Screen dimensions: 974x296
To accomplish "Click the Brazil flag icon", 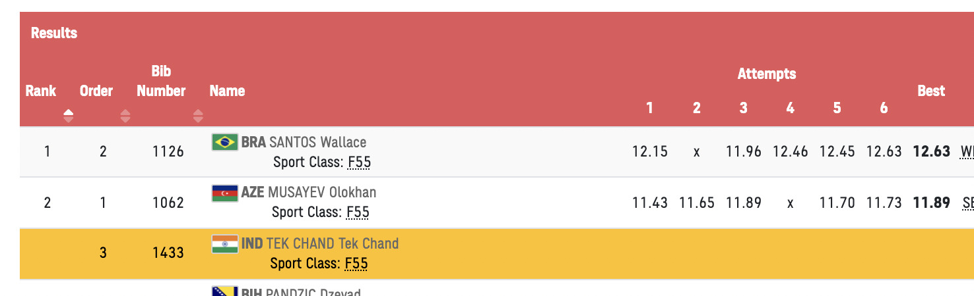I will click(x=224, y=141).
